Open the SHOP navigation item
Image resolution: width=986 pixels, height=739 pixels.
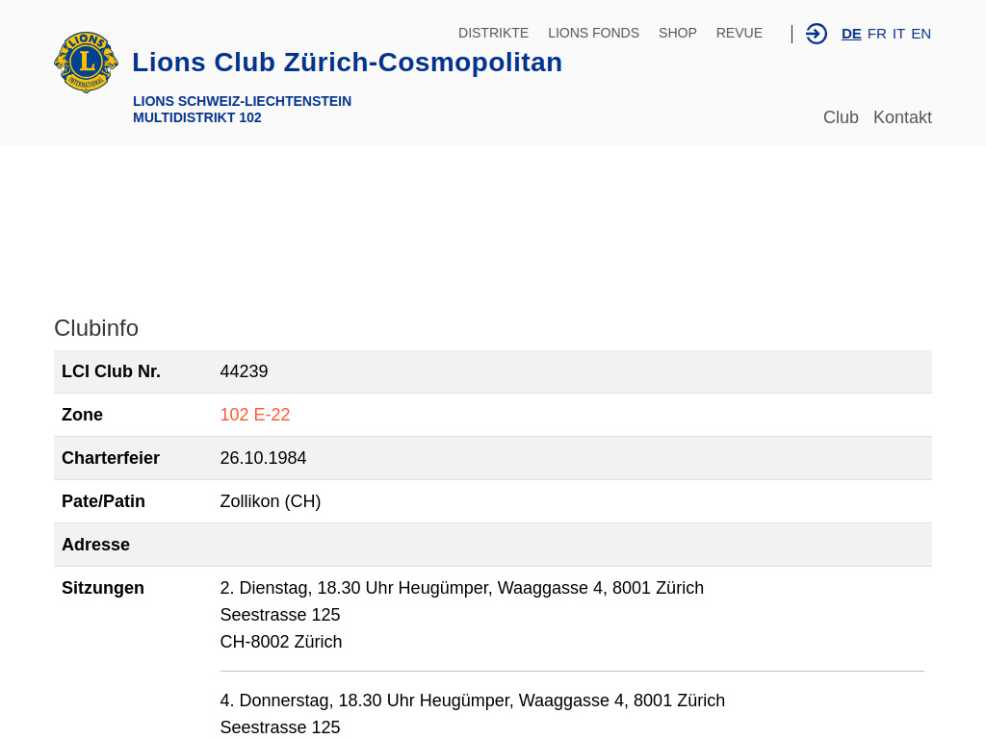[x=677, y=33]
